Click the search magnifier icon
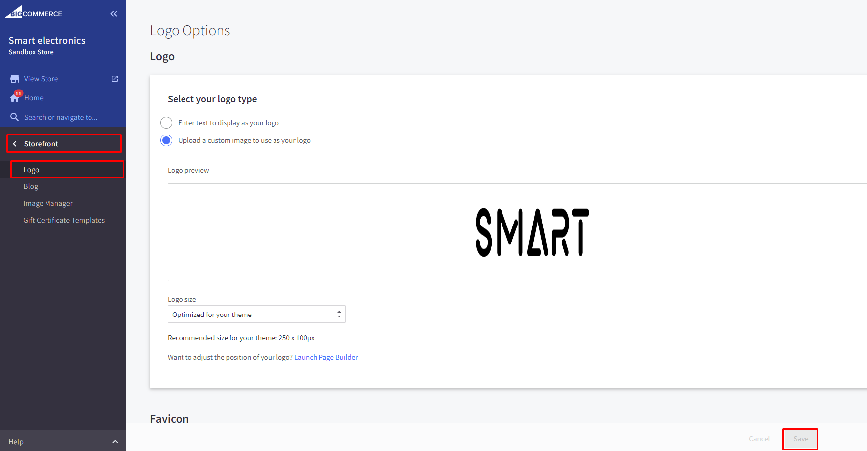The image size is (867, 451). click(x=15, y=117)
